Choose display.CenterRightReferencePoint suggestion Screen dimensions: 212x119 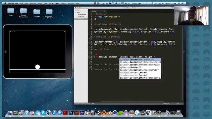(140, 62)
